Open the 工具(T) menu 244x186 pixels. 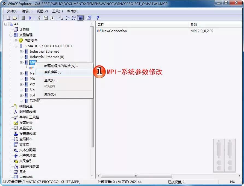click(57, 11)
